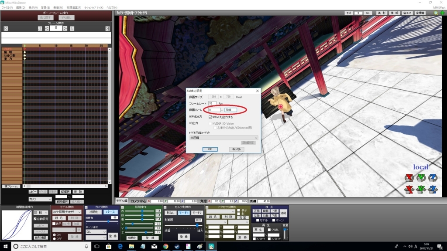Viewport: 447px width, 251px height.
Task: Open the Physics menu
Action: (73, 8)
